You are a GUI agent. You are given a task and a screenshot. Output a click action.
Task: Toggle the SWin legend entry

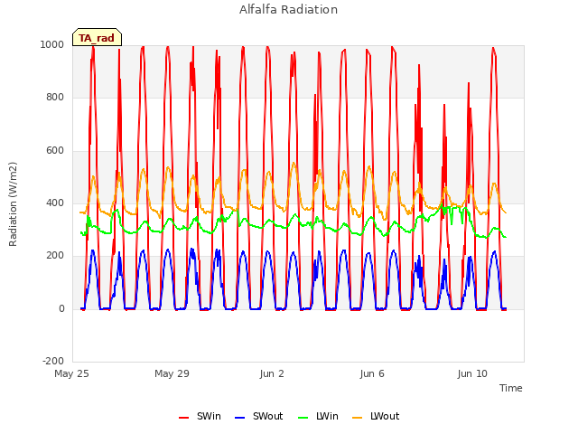200,416
